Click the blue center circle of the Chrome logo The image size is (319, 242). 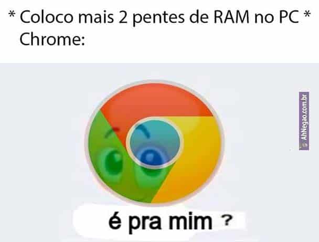[155, 143]
